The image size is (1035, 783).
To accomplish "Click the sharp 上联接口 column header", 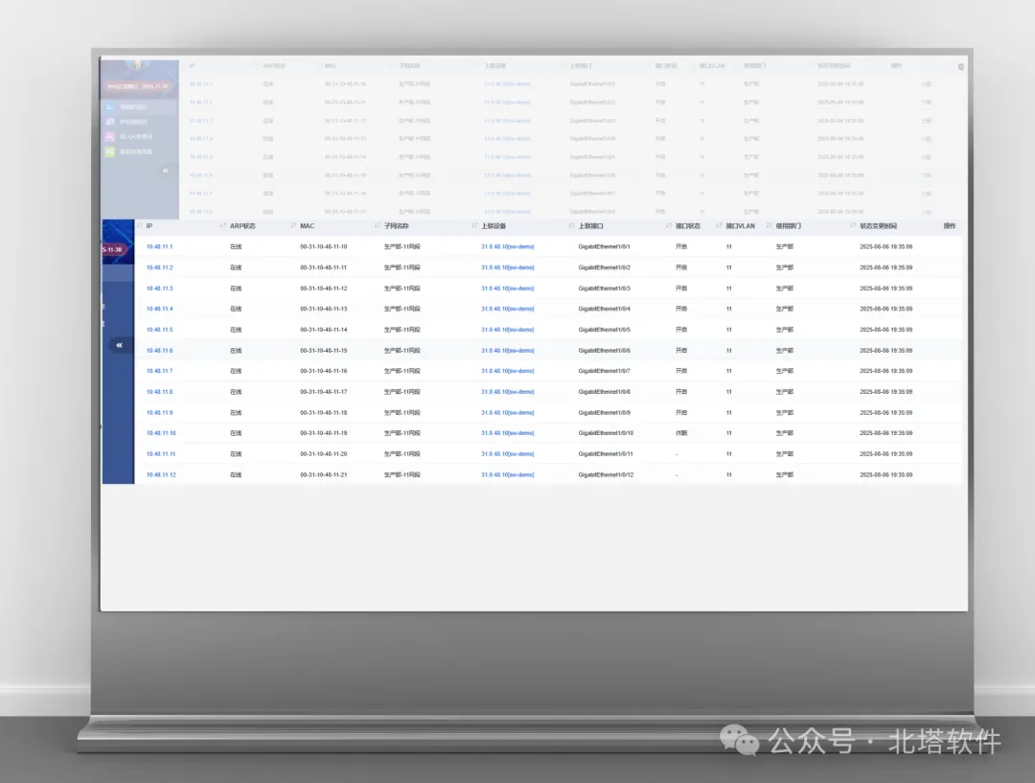I will pos(590,226).
